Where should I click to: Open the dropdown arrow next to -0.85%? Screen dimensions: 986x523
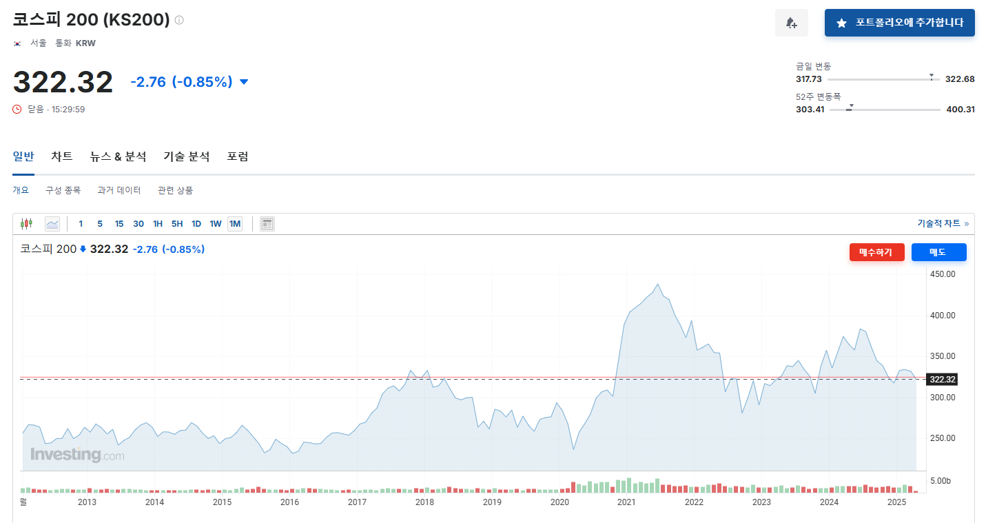(243, 81)
